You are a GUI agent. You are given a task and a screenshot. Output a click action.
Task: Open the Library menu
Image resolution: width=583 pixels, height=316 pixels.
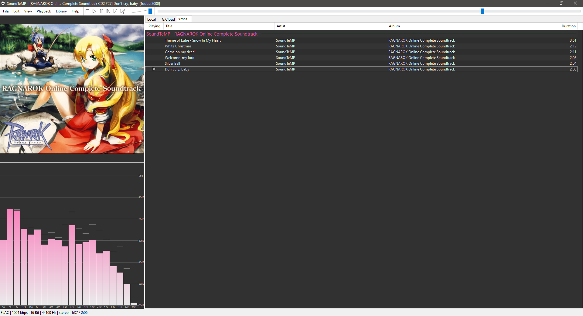(x=61, y=11)
